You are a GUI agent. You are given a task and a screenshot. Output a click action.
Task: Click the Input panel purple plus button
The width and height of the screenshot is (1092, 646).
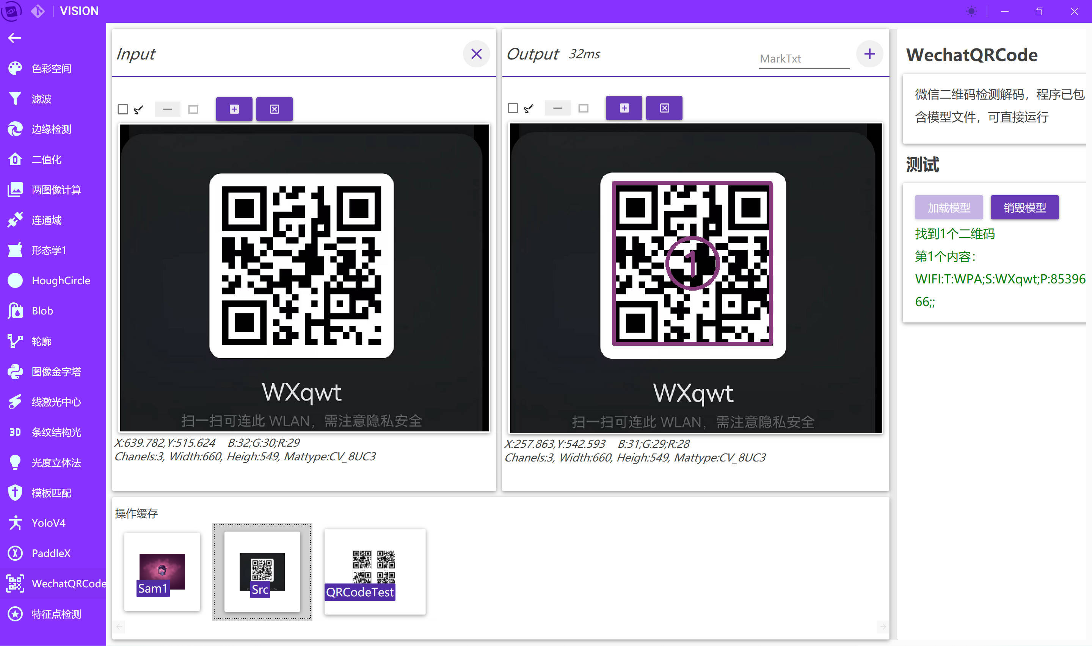(234, 109)
